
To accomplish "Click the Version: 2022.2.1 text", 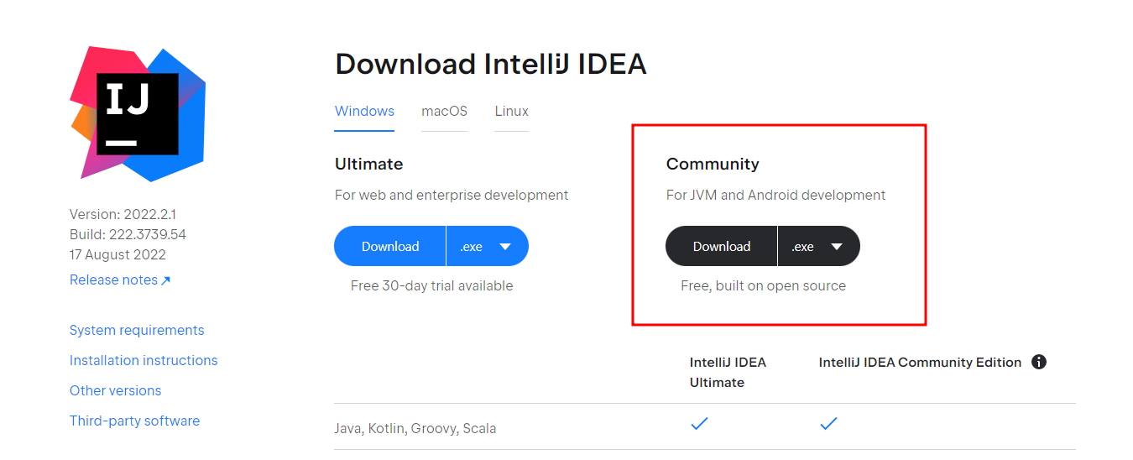I will coord(123,214).
